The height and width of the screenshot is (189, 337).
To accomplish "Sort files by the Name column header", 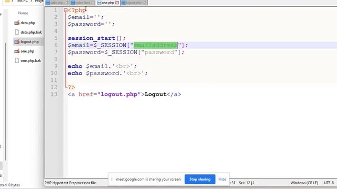I will 23,13.
